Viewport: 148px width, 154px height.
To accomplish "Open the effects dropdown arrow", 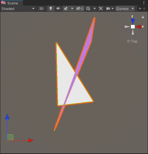I will 72,9.
